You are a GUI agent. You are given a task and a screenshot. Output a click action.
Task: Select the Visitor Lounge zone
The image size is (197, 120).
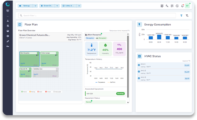(50, 59)
